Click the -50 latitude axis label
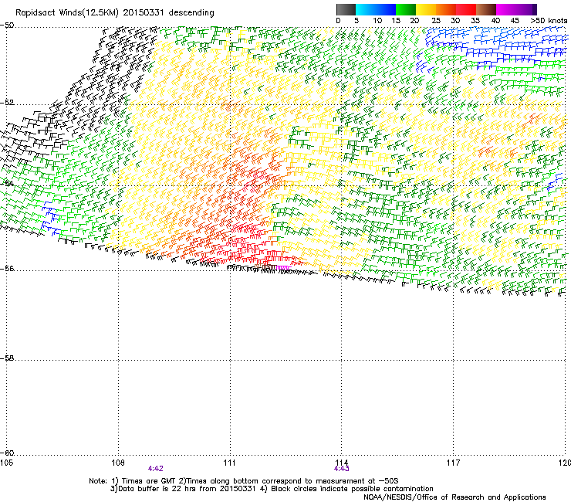Viewport: 571px width, 502px height. pos(7,25)
